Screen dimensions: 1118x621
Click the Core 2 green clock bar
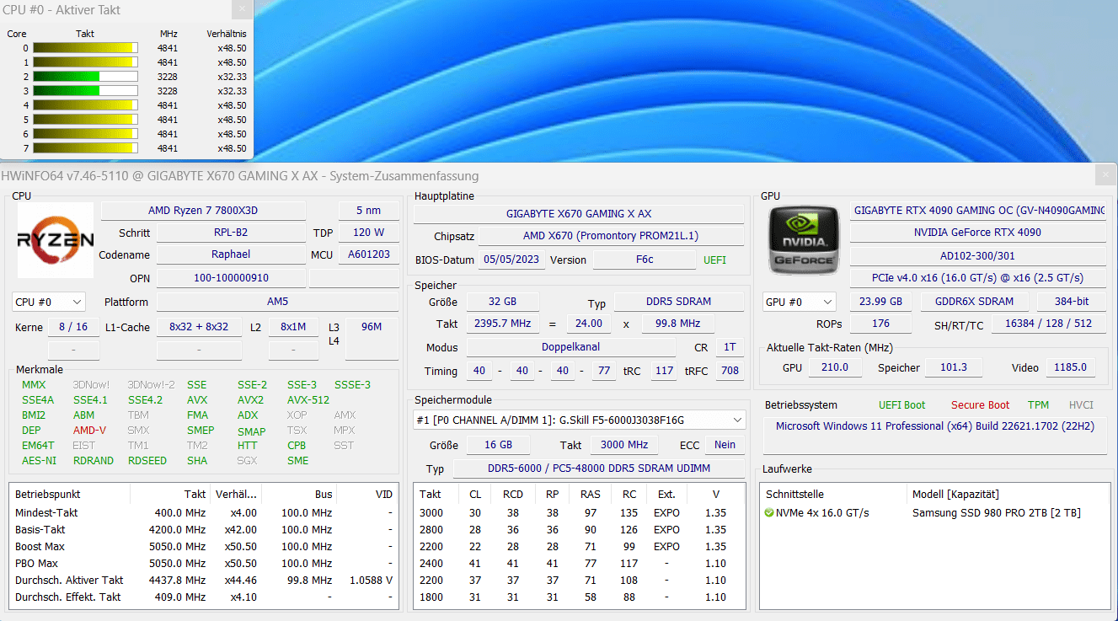pos(85,77)
